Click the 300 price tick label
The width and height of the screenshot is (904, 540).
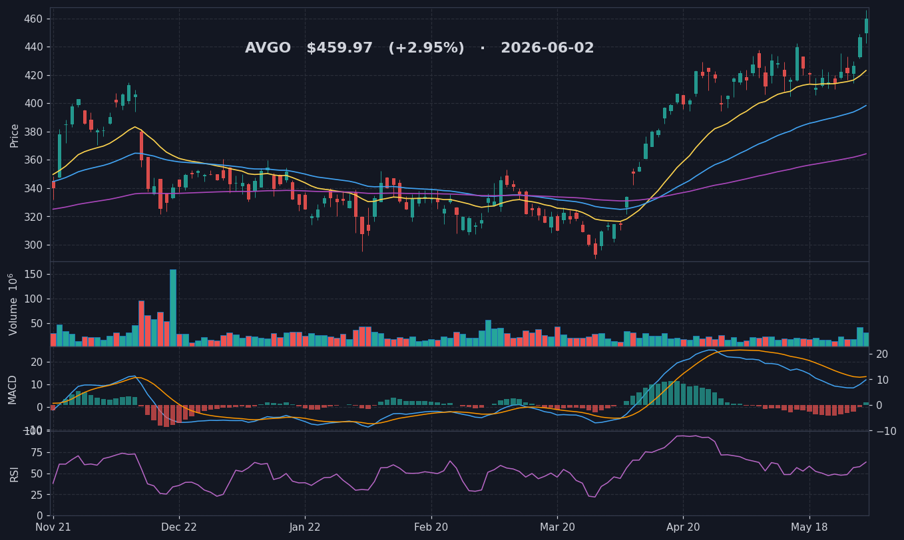coord(33,245)
